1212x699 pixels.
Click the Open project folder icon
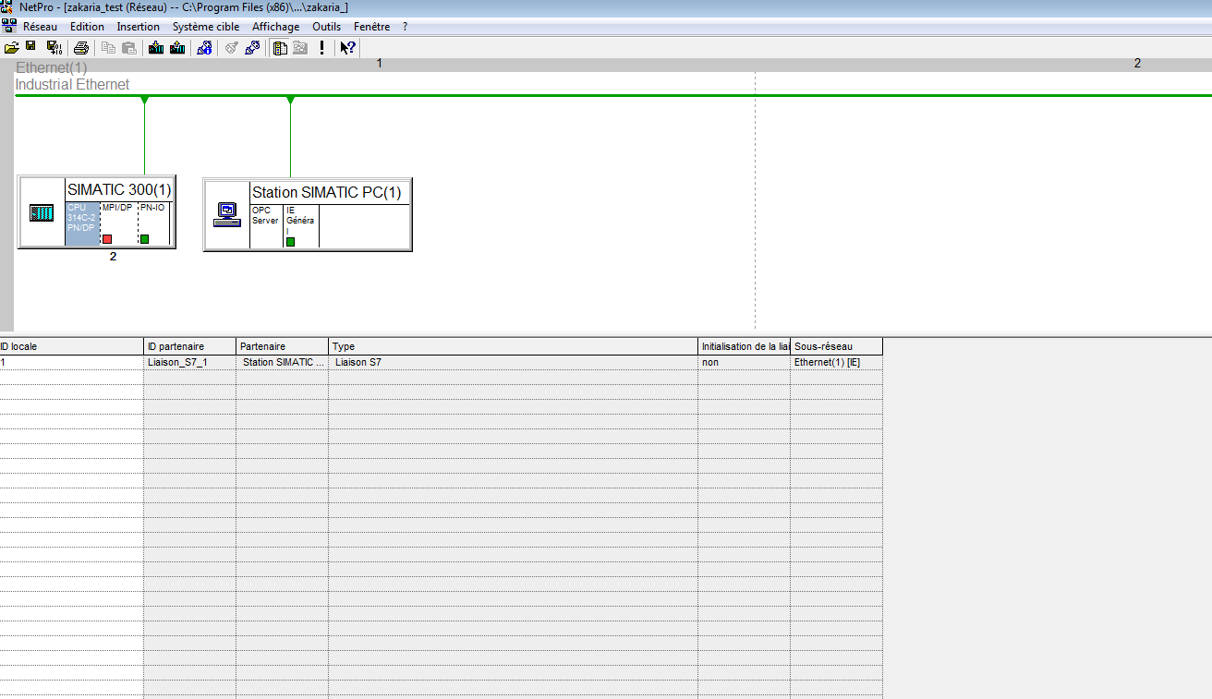click(x=11, y=48)
